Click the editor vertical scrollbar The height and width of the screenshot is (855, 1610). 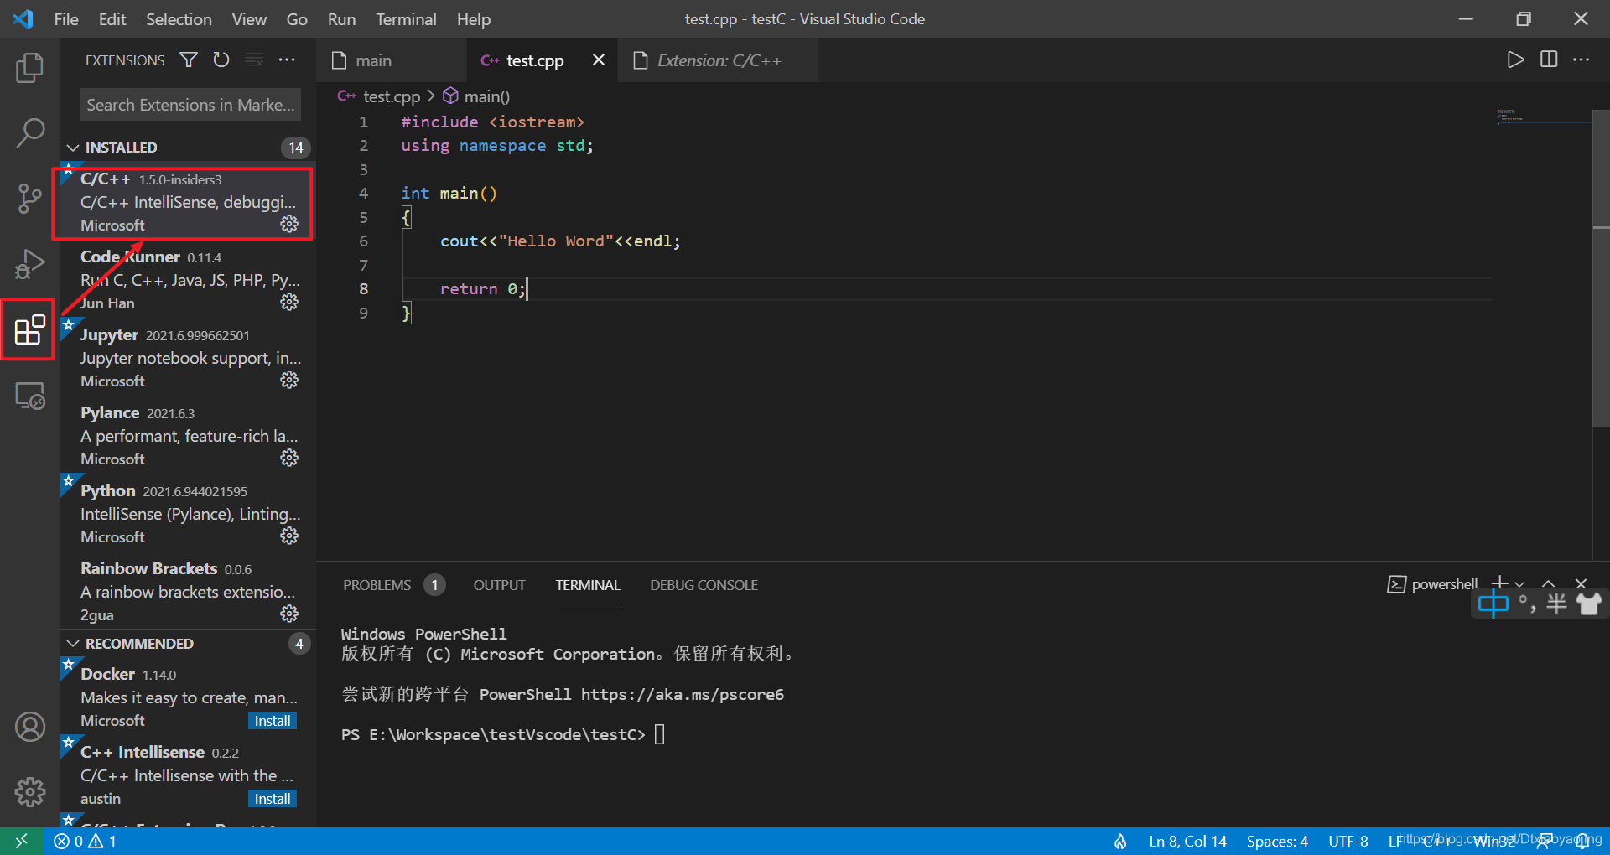click(1601, 268)
